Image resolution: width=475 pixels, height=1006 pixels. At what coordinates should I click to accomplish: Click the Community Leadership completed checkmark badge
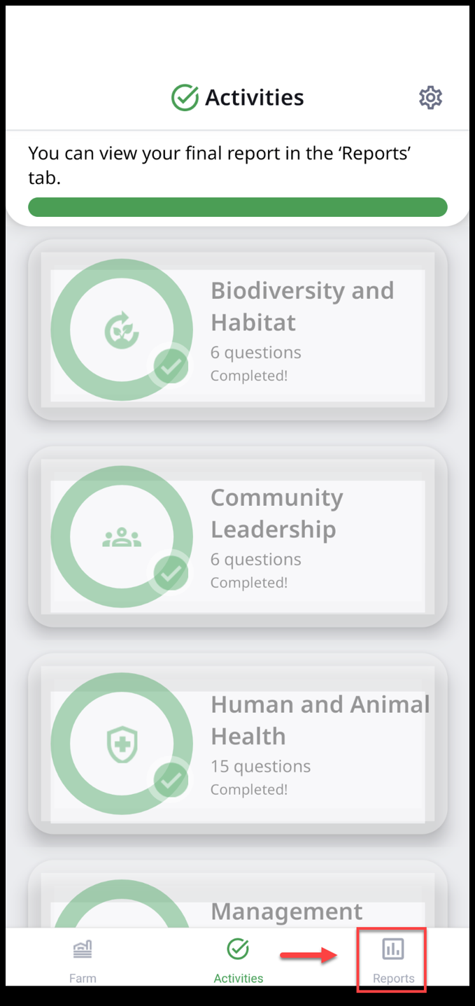pos(171,573)
